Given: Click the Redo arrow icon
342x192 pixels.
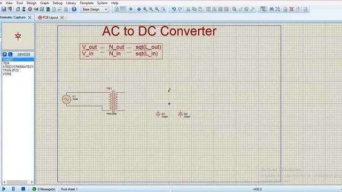Looking at the screenshot, I should click(180, 9).
